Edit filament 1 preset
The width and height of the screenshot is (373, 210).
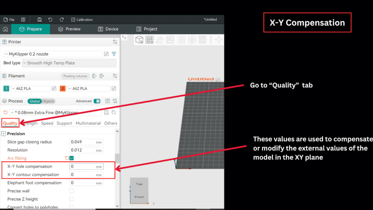tap(54, 88)
